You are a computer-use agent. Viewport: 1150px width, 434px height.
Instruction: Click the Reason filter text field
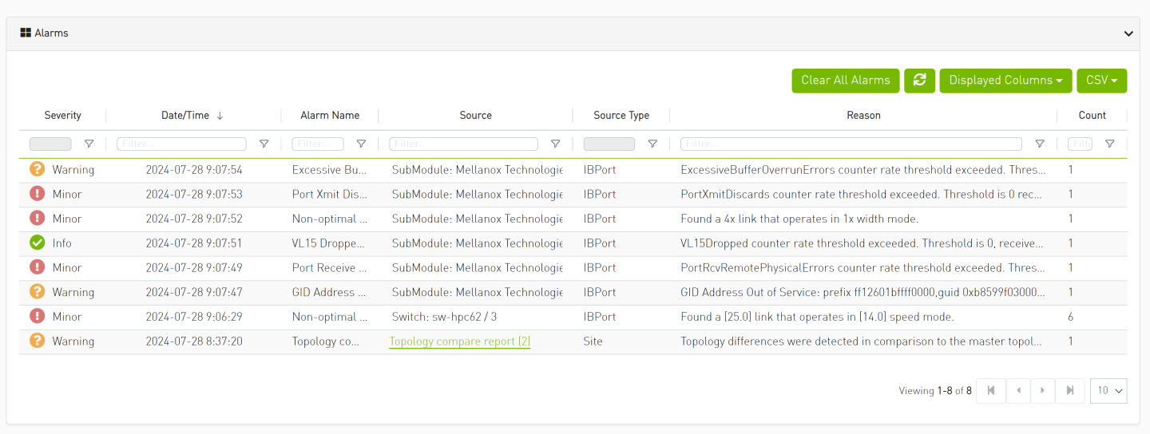[851, 144]
